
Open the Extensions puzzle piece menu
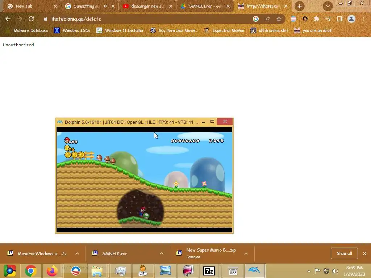point(317,19)
